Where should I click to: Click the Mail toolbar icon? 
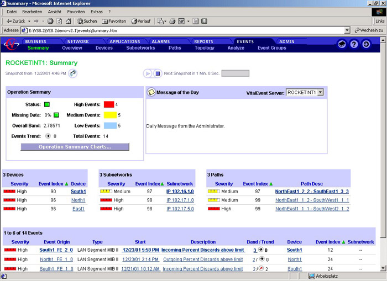pyautogui.click(x=160, y=21)
